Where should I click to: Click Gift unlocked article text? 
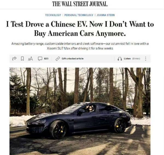coord(73,59)
